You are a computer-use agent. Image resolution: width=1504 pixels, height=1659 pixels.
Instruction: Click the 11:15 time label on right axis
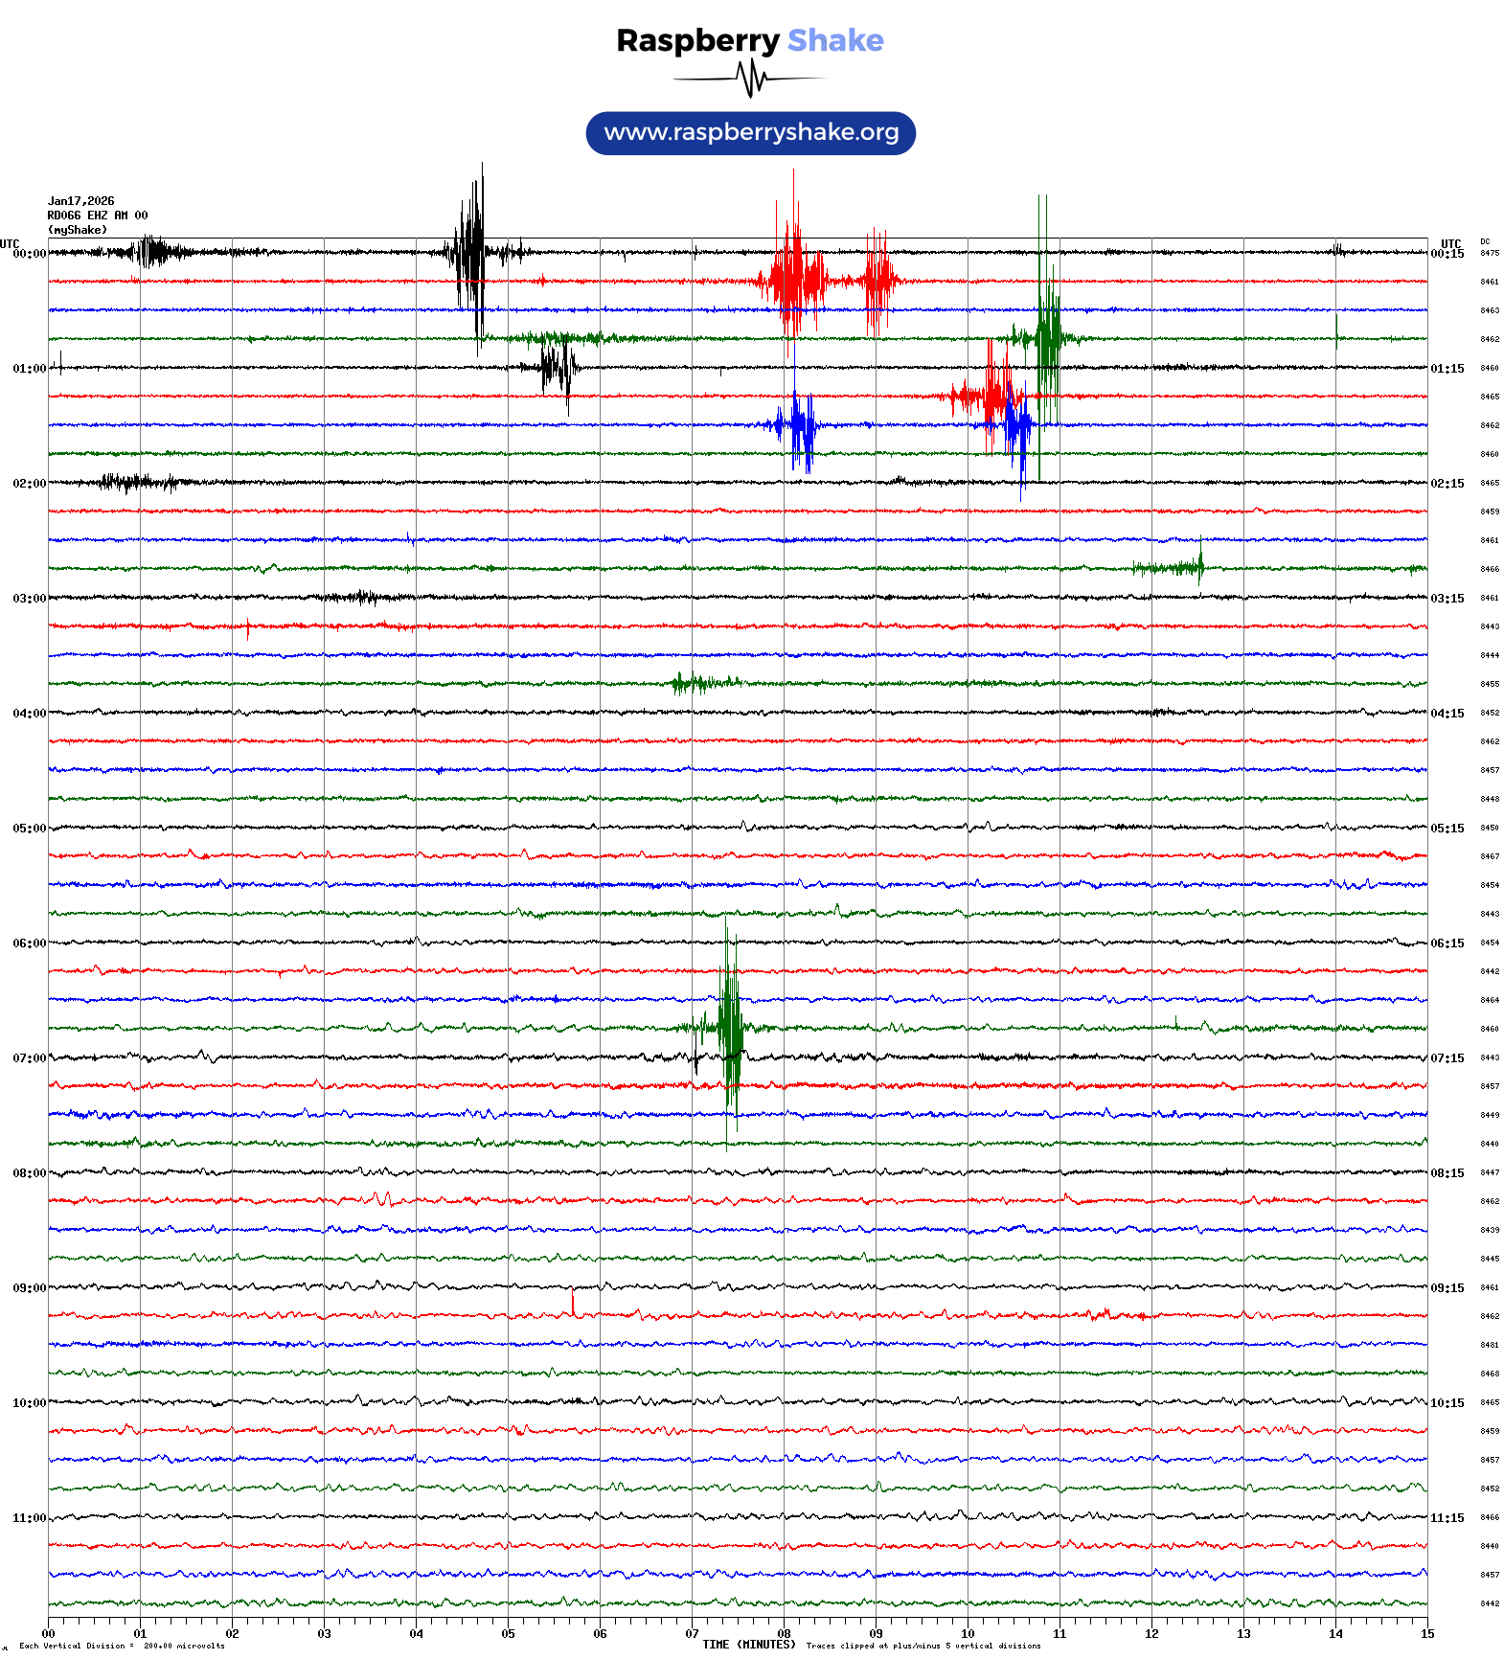(1447, 1518)
